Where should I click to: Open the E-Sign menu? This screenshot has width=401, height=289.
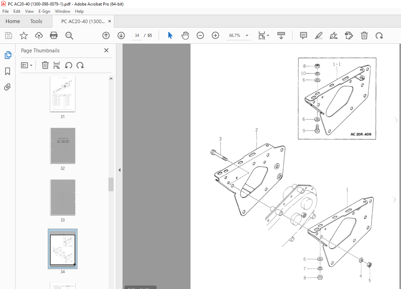coord(44,11)
